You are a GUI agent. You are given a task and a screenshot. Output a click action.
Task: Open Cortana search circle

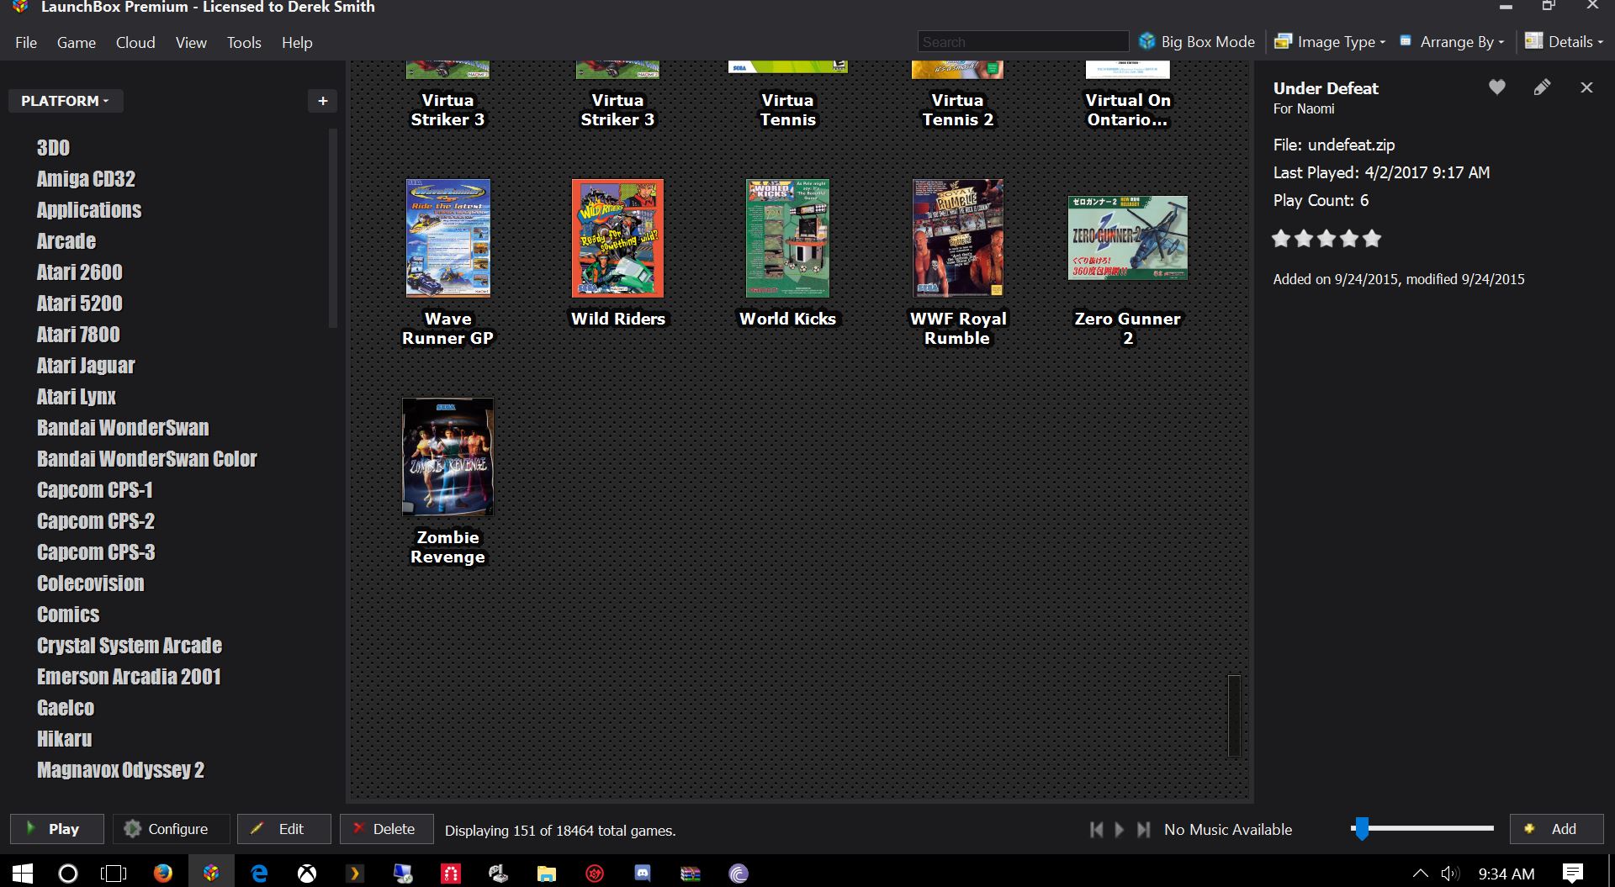pyautogui.click(x=68, y=873)
